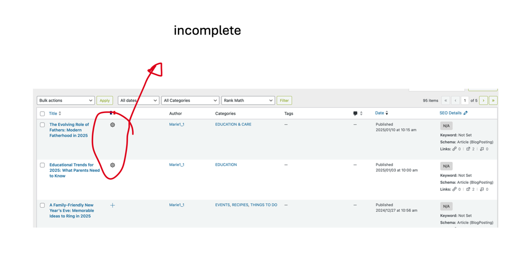Select the Evolving Role of Fathers post checkbox
Viewport: 532px width, 267px height.
42,125
